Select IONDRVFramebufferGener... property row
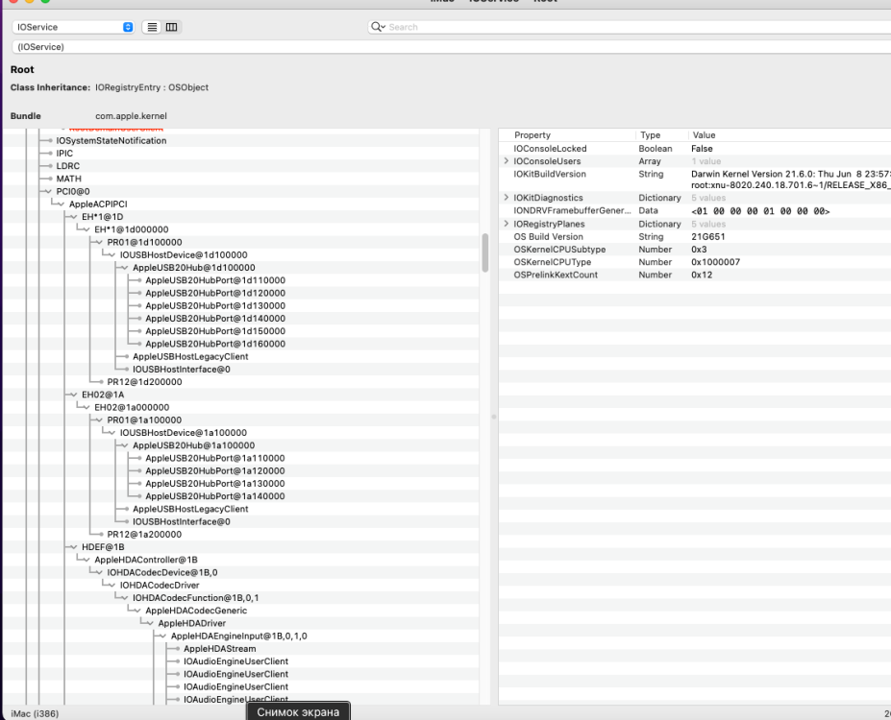Image resolution: width=891 pixels, height=720 pixels. [694, 210]
